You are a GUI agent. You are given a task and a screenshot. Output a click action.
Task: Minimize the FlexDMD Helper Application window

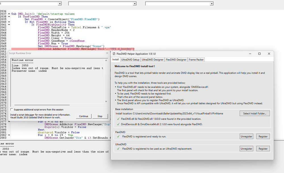tap(250, 54)
